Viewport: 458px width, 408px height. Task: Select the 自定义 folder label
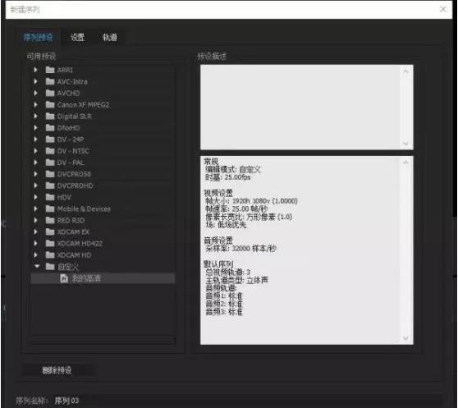tap(68, 267)
